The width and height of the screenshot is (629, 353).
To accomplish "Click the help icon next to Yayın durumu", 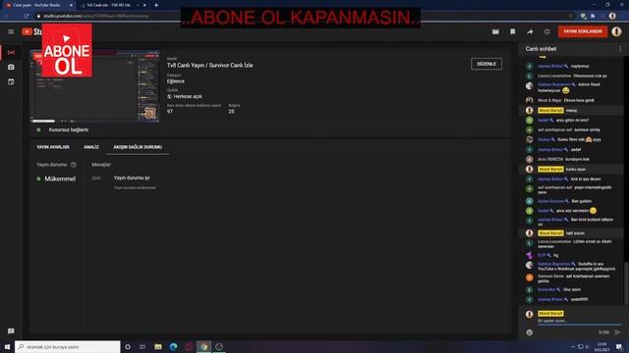I will point(74,165).
